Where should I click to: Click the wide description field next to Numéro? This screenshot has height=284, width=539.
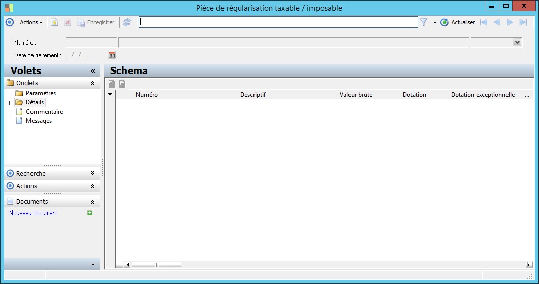[294, 42]
